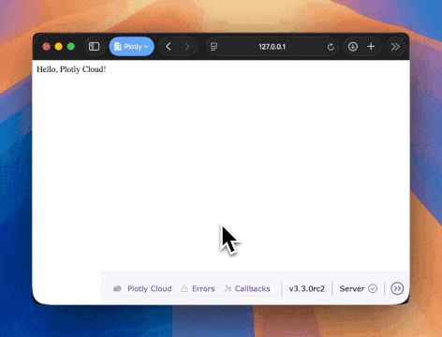Go forward with the right chevron
Viewport: 442px width, 337px height.
pos(187,47)
